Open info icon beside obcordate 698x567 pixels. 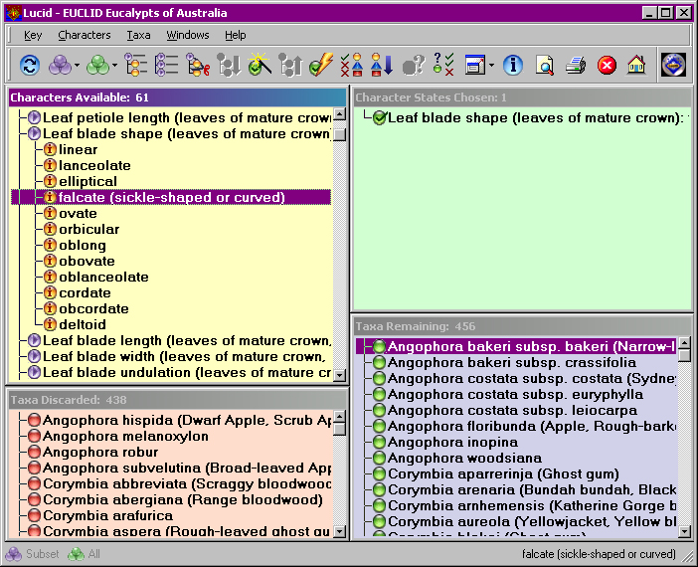(x=50, y=308)
